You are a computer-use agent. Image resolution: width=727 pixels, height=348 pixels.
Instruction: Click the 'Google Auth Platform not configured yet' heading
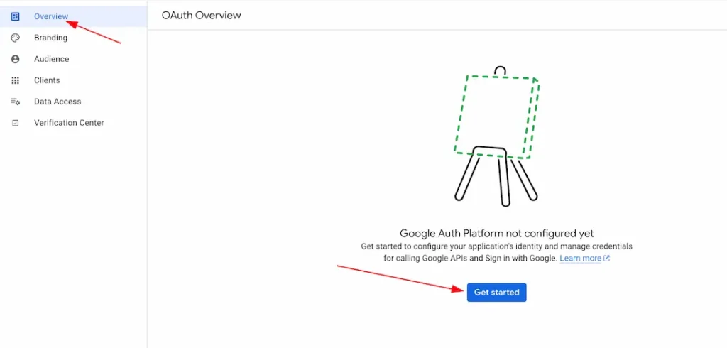[496, 233]
